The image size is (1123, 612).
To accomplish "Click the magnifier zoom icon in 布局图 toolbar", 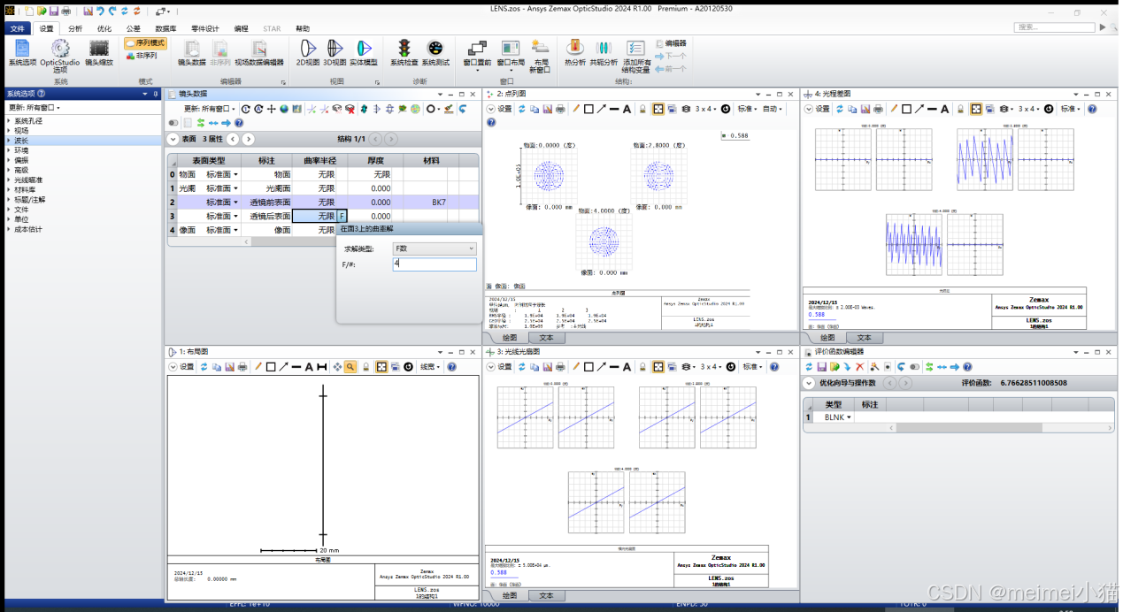I will [x=350, y=366].
